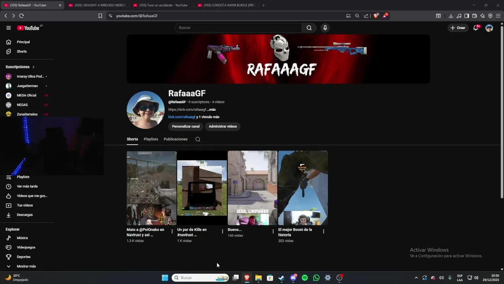
Task: Switch to the Publicaciones channel tab
Action: [176, 139]
